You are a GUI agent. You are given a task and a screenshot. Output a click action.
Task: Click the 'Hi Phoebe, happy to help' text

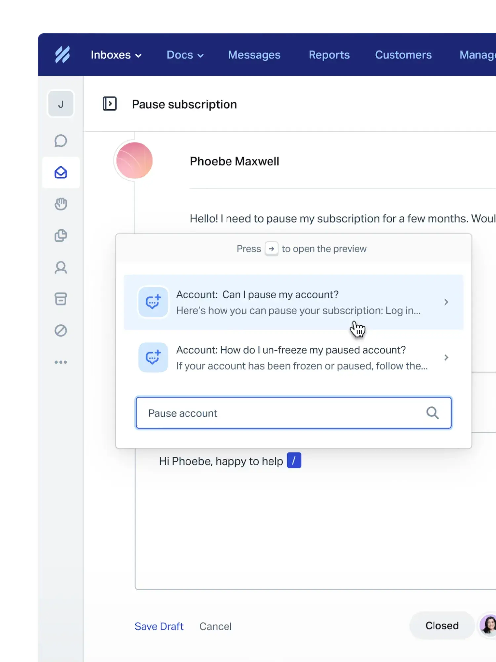coord(221,461)
